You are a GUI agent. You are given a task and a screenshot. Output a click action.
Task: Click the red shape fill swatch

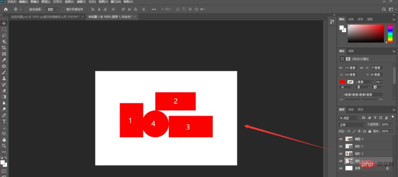pos(342,82)
